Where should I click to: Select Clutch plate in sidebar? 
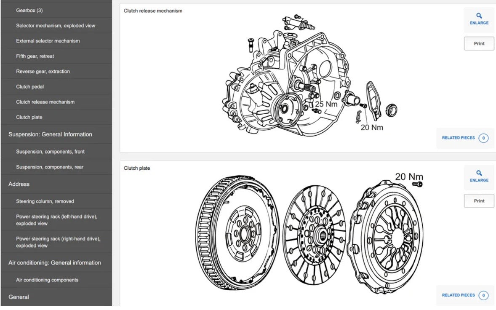[56, 117]
